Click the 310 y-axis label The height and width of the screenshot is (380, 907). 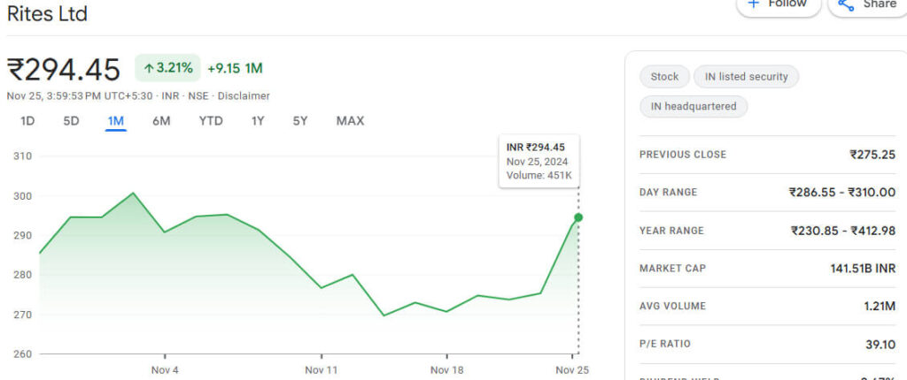click(22, 156)
